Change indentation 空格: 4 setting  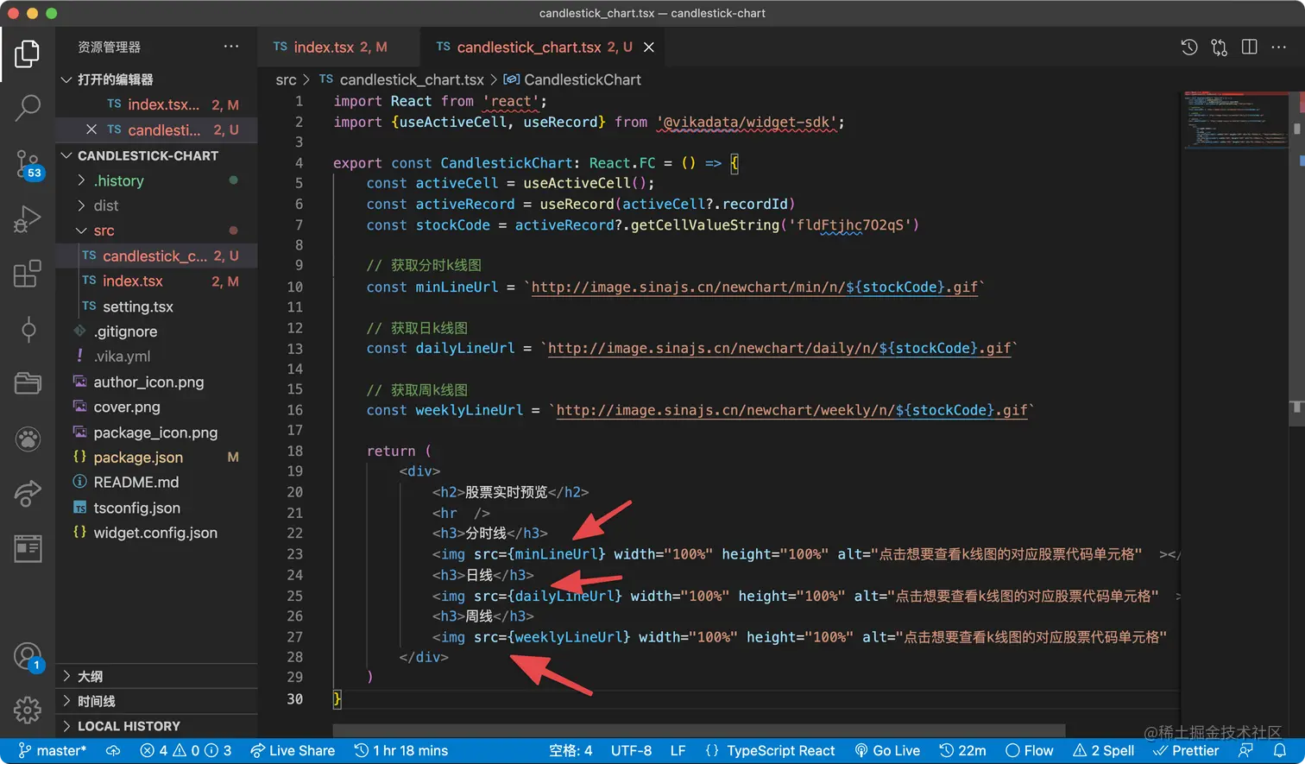[x=571, y=751]
